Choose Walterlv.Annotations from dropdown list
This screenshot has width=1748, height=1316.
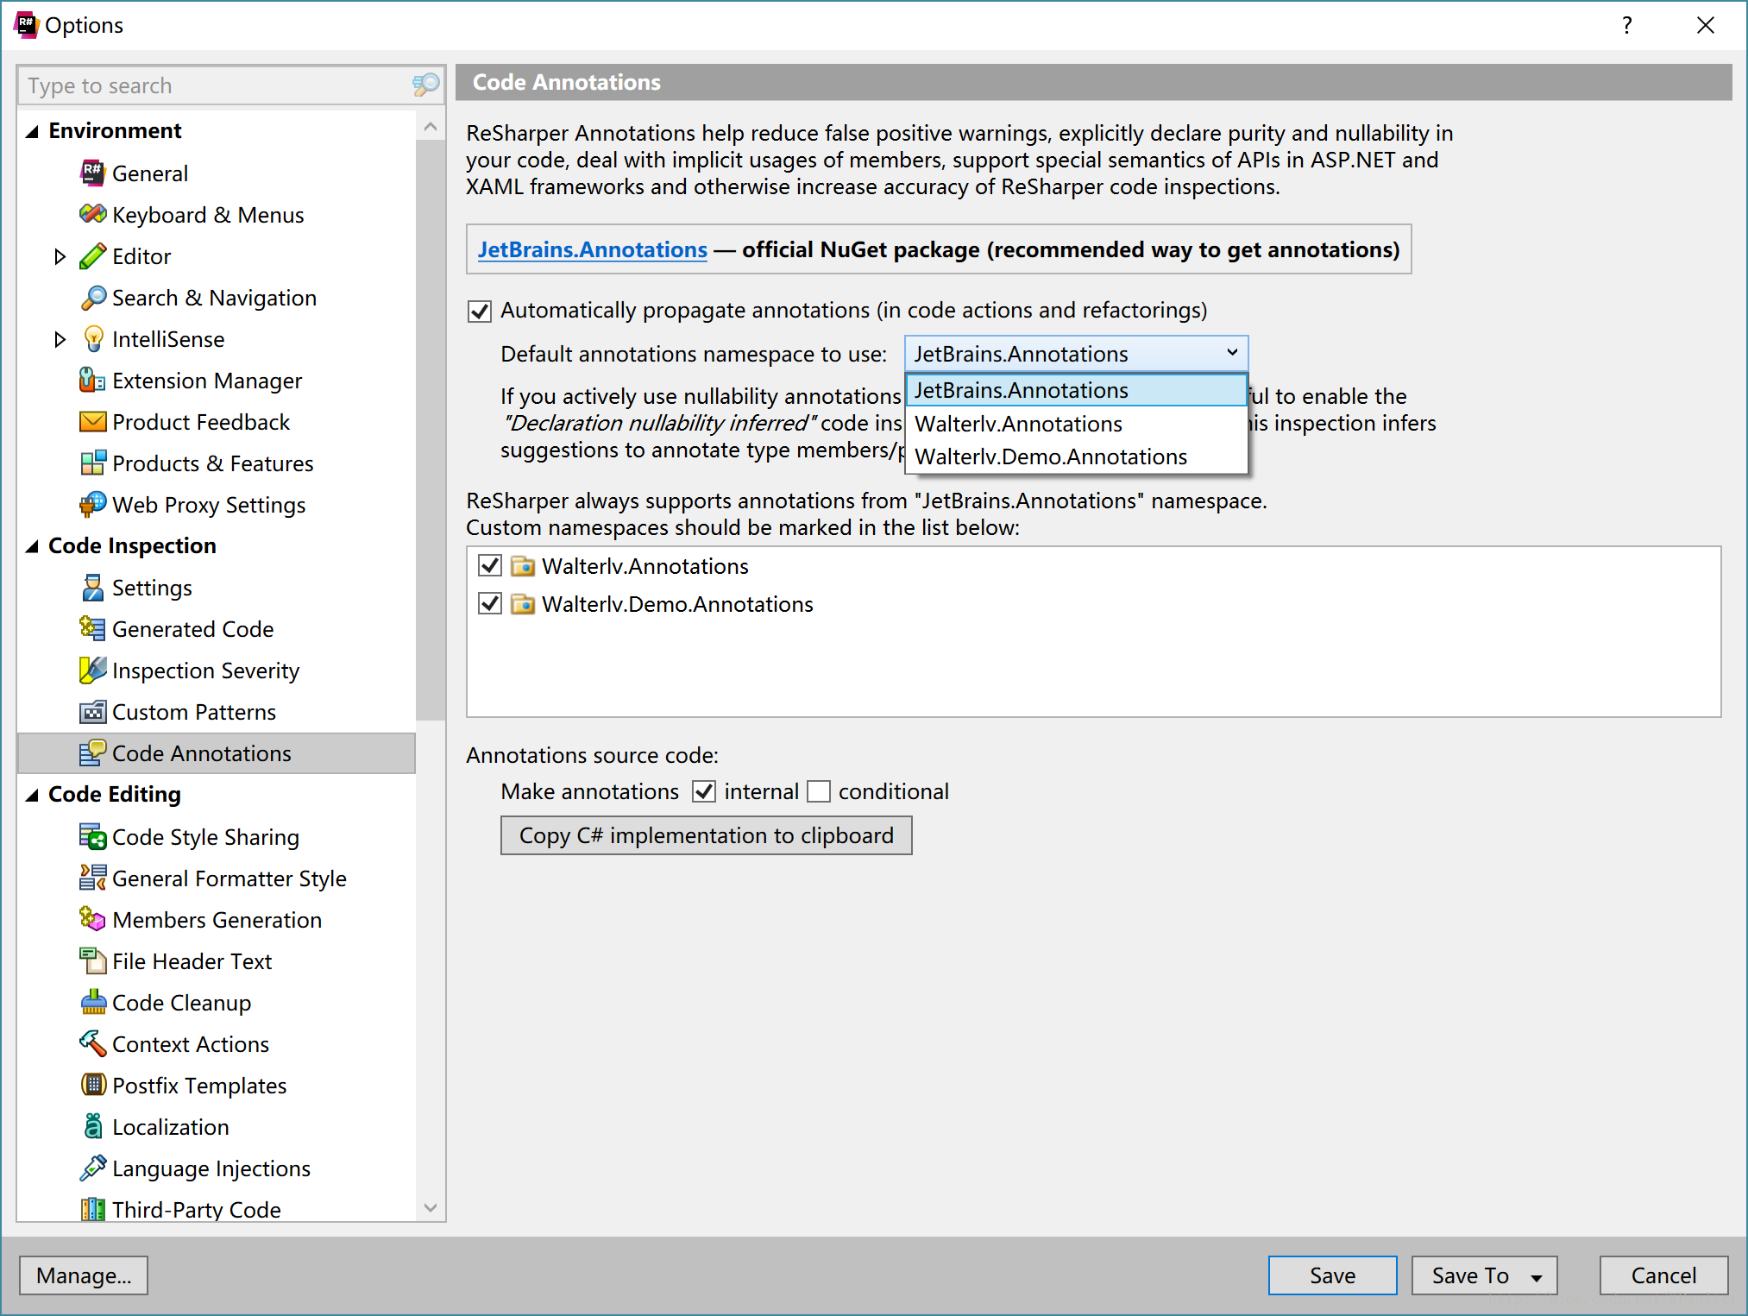coord(1076,424)
